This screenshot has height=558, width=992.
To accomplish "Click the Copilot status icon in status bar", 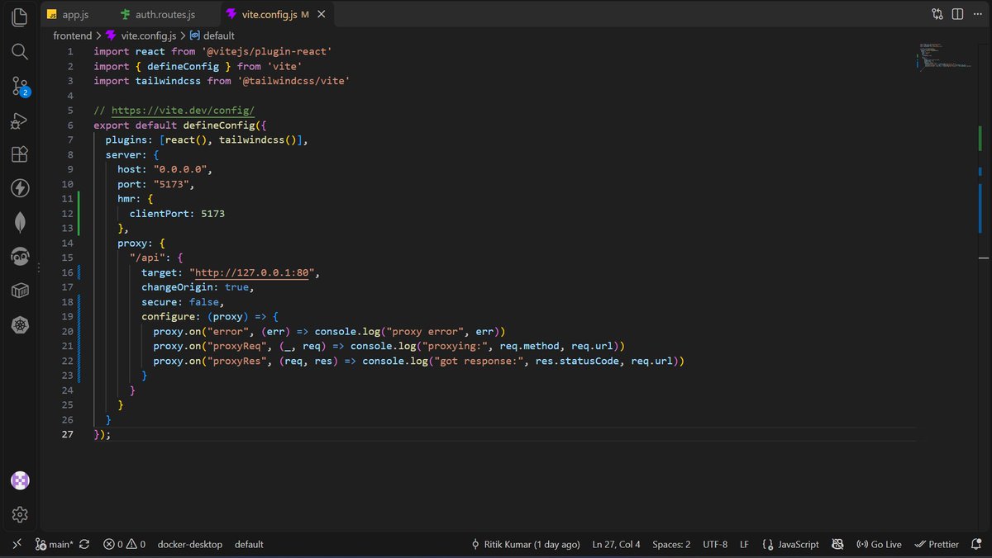I will [x=837, y=544].
